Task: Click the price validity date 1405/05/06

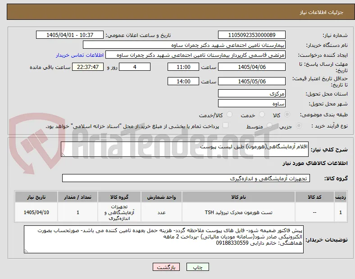Action: 251,81
